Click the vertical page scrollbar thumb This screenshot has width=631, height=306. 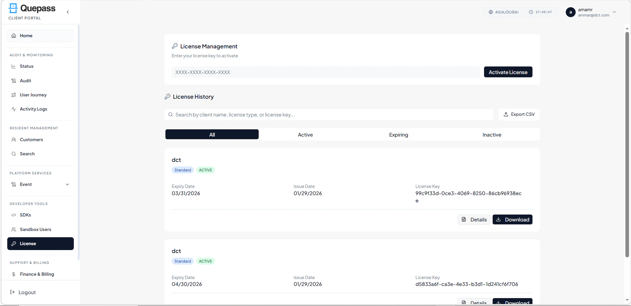tap(627, 145)
